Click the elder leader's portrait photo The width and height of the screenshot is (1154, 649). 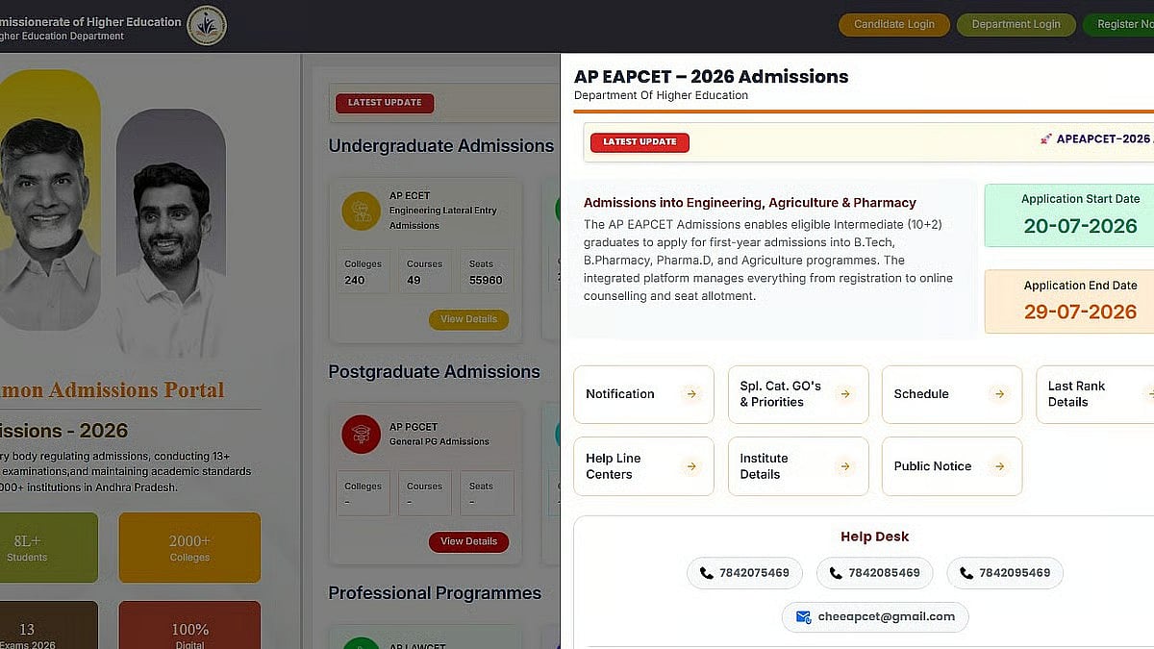(x=48, y=202)
